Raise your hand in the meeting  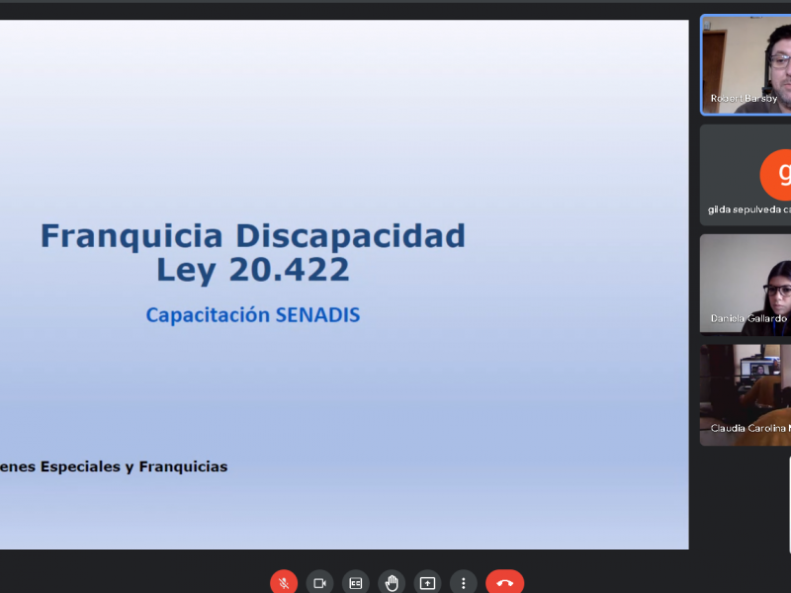pos(392,583)
